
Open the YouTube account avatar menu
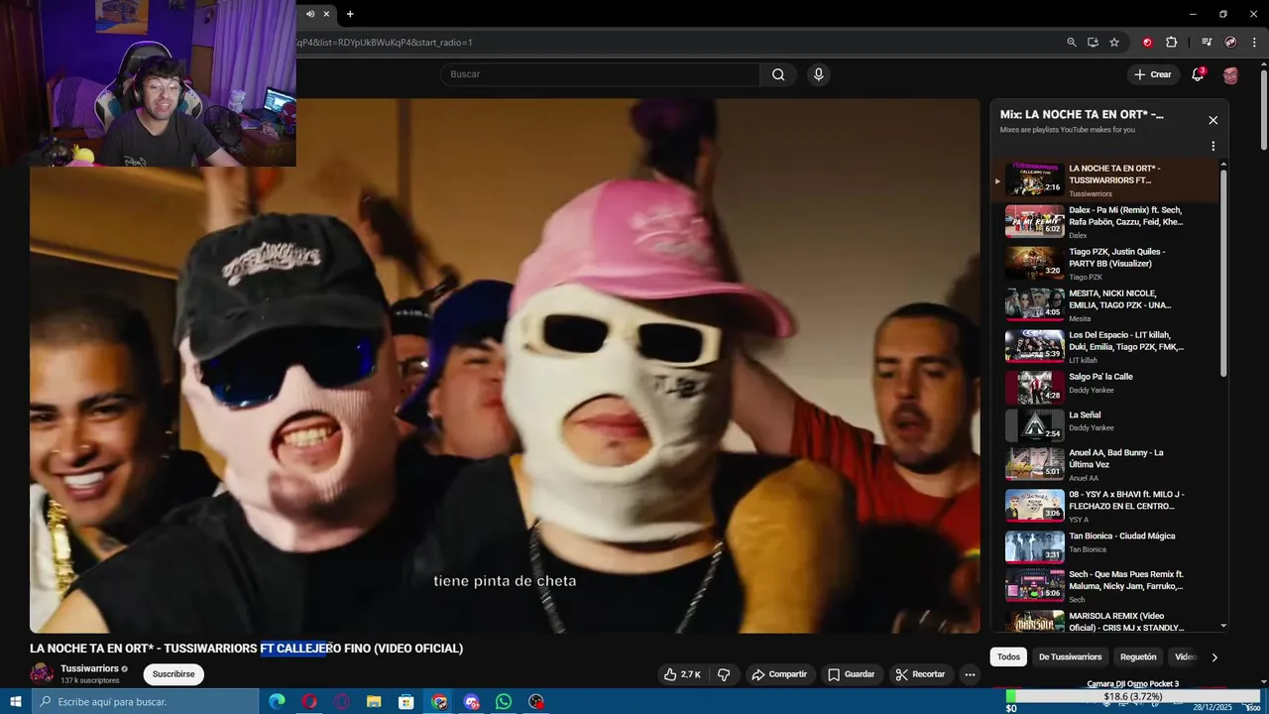pyautogui.click(x=1230, y=75)
